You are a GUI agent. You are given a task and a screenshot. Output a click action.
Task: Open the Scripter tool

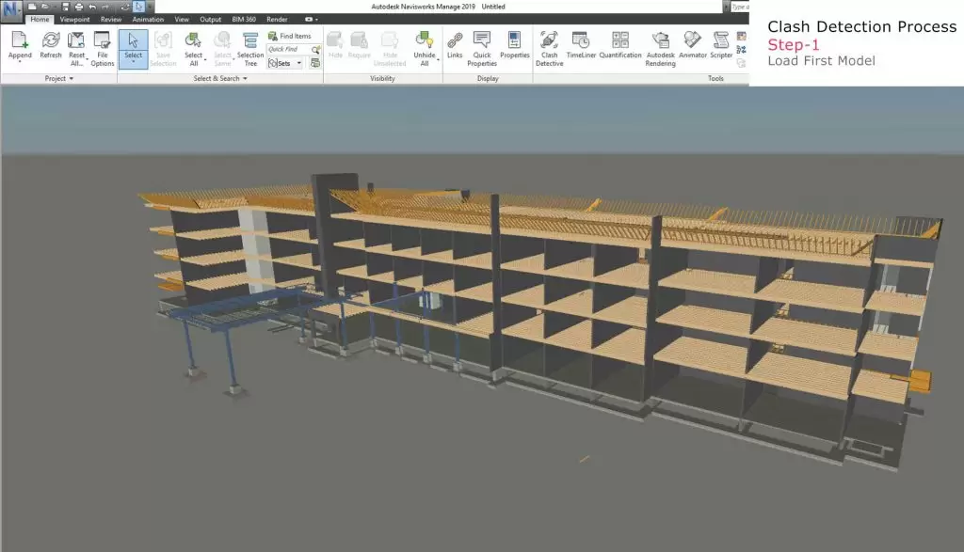coord(721,45)
